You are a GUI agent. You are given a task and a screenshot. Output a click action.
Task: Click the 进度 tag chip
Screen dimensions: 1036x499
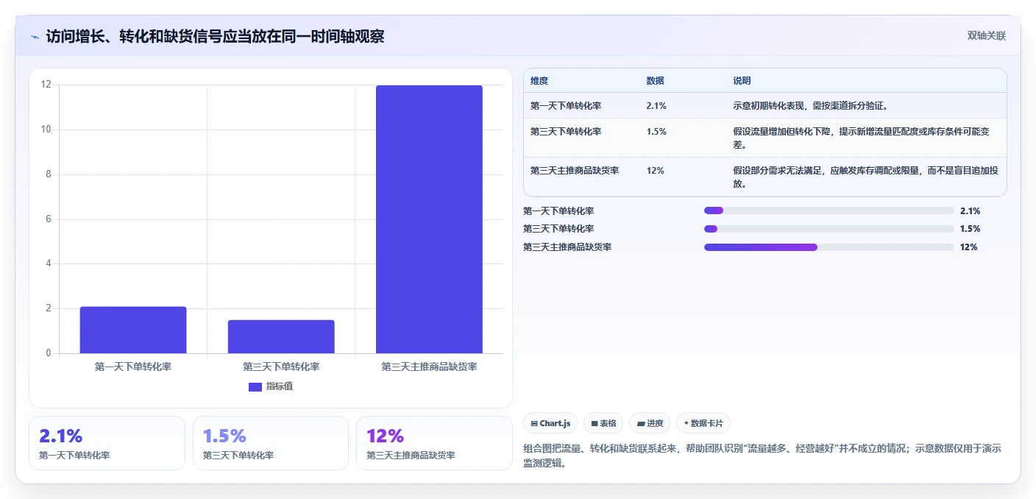click(x=650, y=423)
